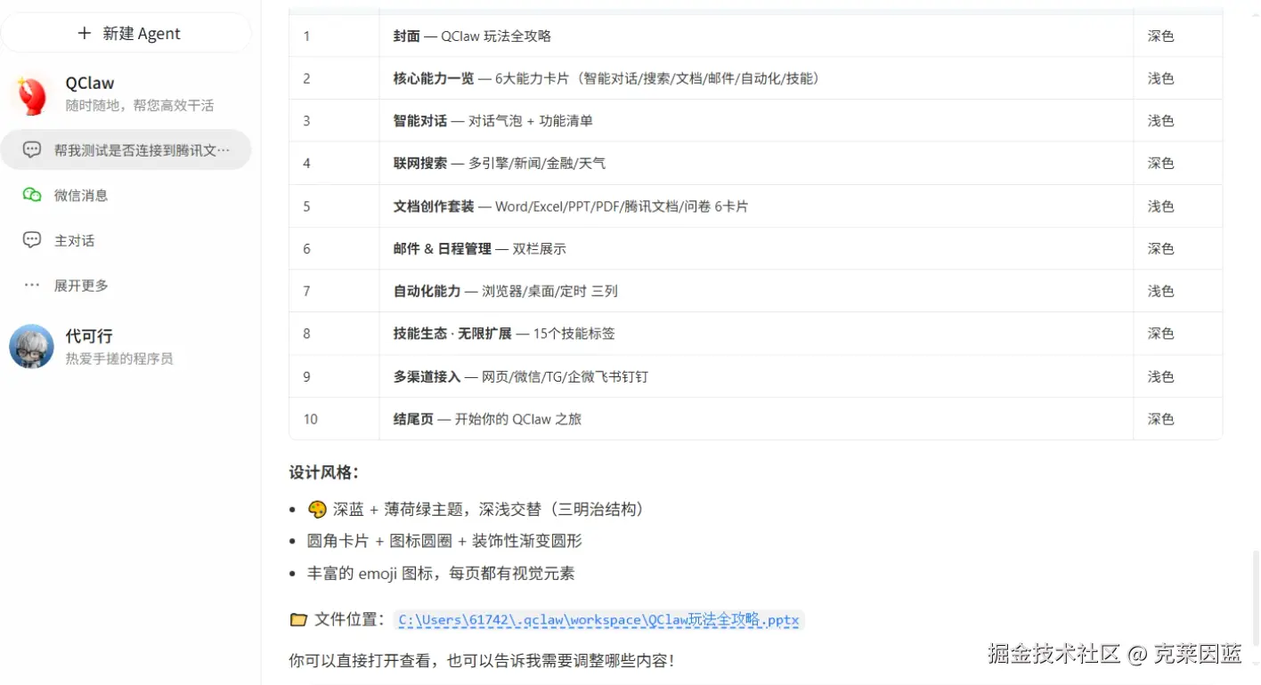The height and width of the screenshot is (685, 1261).
Task: Click the 邮件 & 日程管理 cell
Action: tap(756, 249)
